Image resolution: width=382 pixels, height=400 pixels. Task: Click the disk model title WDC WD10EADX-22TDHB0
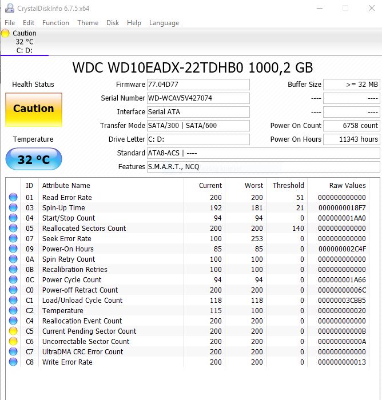(x=158, y=68)
